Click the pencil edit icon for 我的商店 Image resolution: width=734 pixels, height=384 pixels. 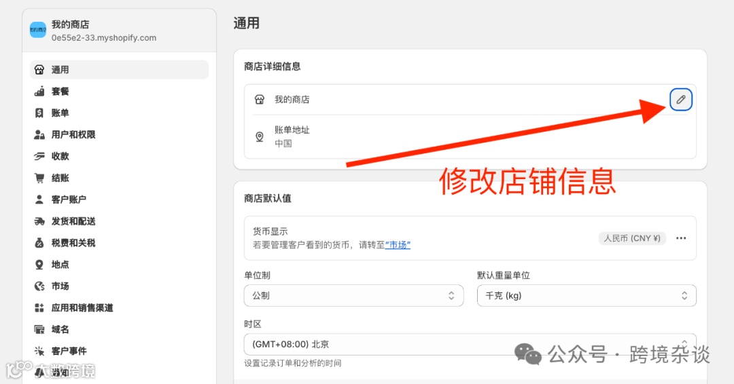click(x=680, y=100)
